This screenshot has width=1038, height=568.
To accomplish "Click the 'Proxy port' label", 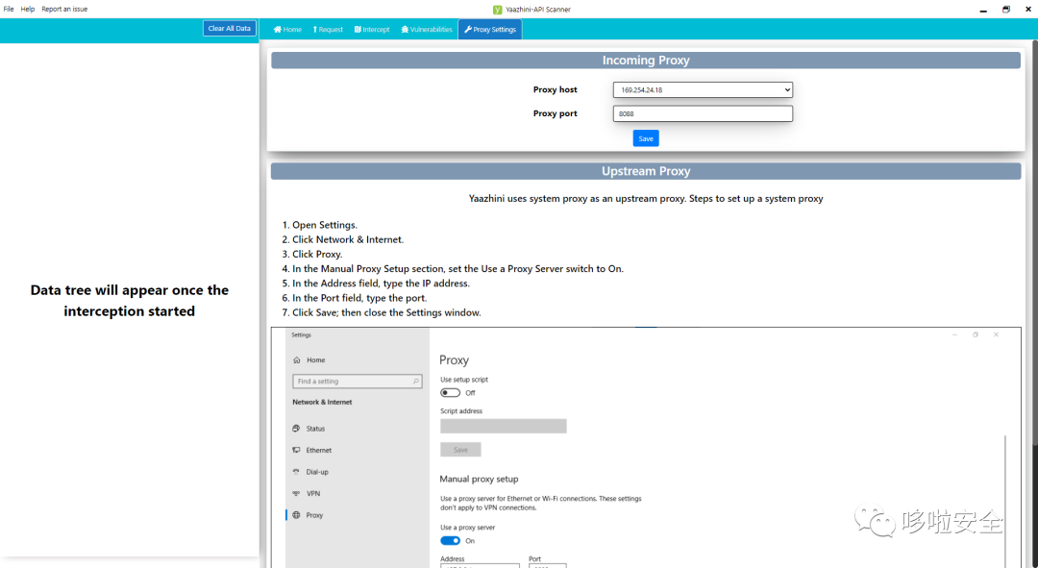I will pyautogui.click(x=555, y=113).
